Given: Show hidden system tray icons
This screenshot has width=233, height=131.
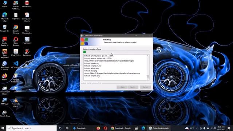Looking at the screenshot, I should 197,128.
